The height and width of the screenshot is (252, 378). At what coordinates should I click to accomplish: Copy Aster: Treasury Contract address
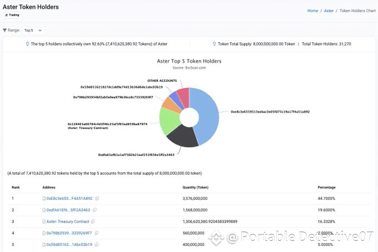[93, 221]
